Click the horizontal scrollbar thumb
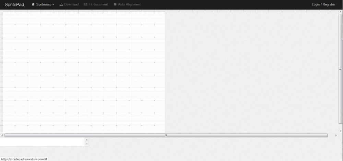Viewport: 343px width, 161px height. click(166, 135)
